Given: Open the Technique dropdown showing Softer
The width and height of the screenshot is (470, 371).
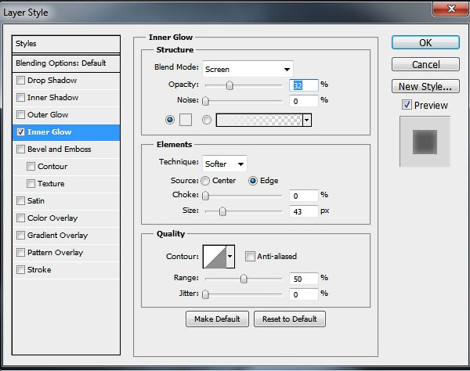Looking at the screenshot, I should (x=225, y=164).
